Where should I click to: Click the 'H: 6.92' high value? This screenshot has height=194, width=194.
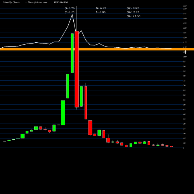[101, 8]
